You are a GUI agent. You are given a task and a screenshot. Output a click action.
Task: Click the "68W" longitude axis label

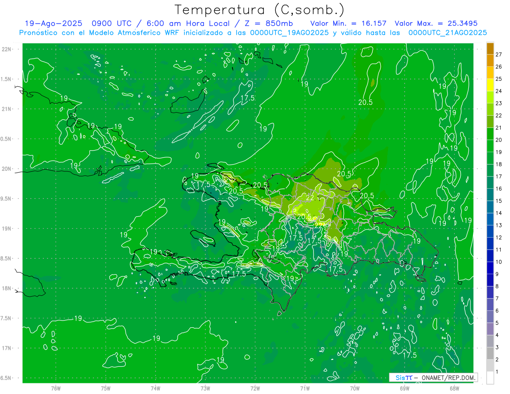pos(454,388)
